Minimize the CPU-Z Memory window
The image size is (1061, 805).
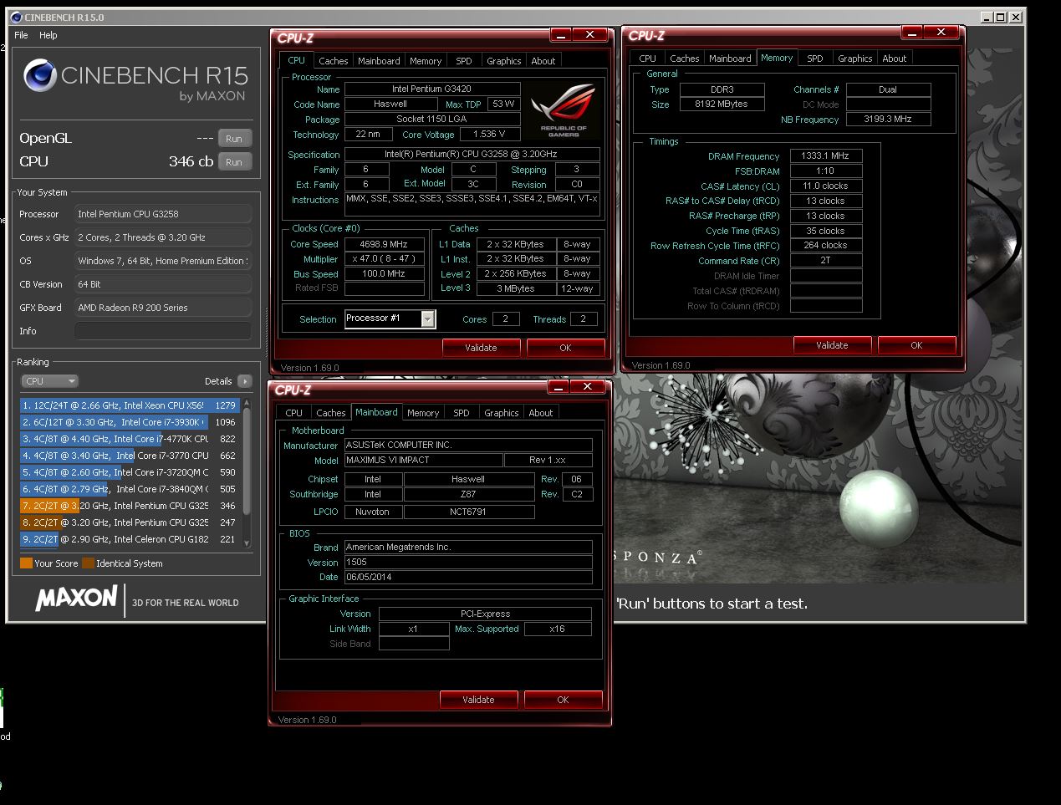pos(912,32)
